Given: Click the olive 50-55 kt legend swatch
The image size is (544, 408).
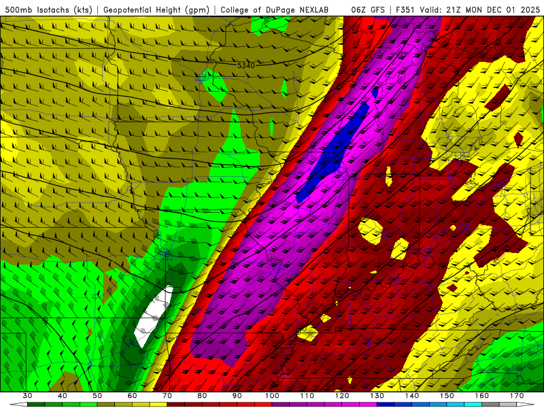Looking at the screenshot, I should 106,405.
